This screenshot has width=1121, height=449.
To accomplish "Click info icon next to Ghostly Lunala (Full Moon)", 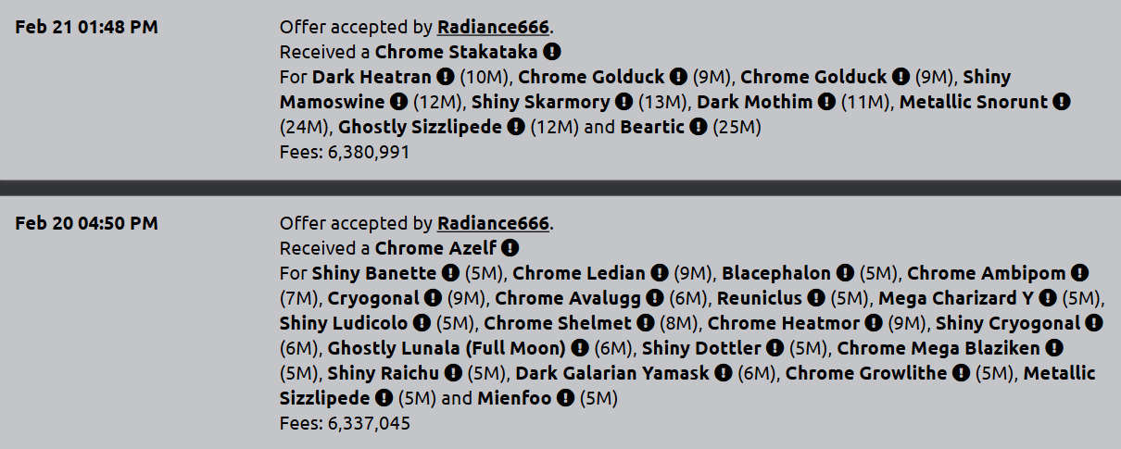I will coord(581,348).
